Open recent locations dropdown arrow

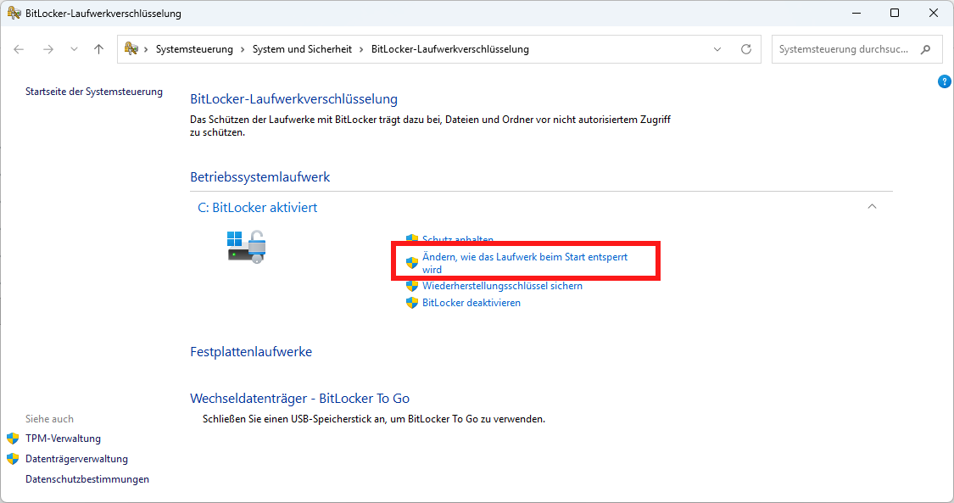(x=74, y=49)
